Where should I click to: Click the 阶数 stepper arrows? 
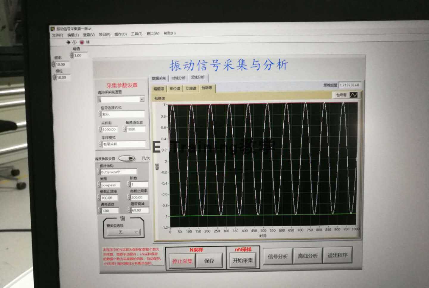click(129, 184)
